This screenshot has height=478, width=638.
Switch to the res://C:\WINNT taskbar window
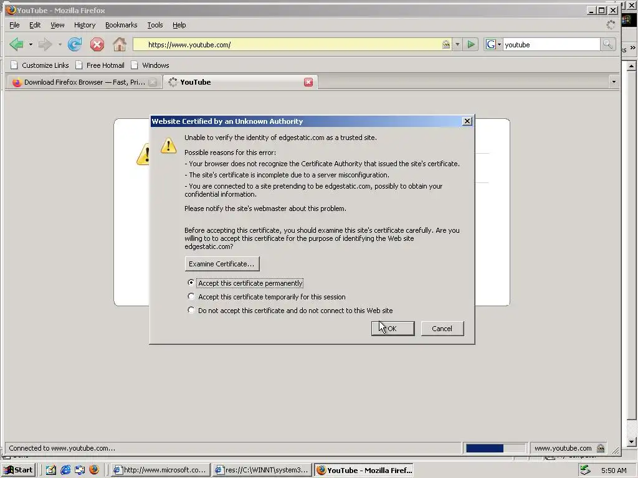262,470
